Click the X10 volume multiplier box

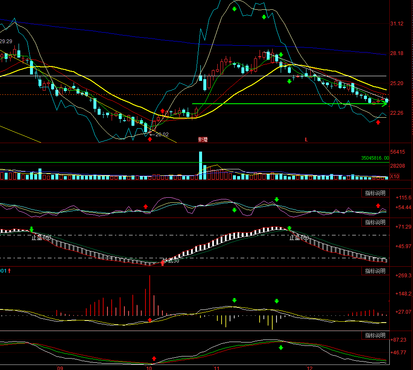point(394,177)
